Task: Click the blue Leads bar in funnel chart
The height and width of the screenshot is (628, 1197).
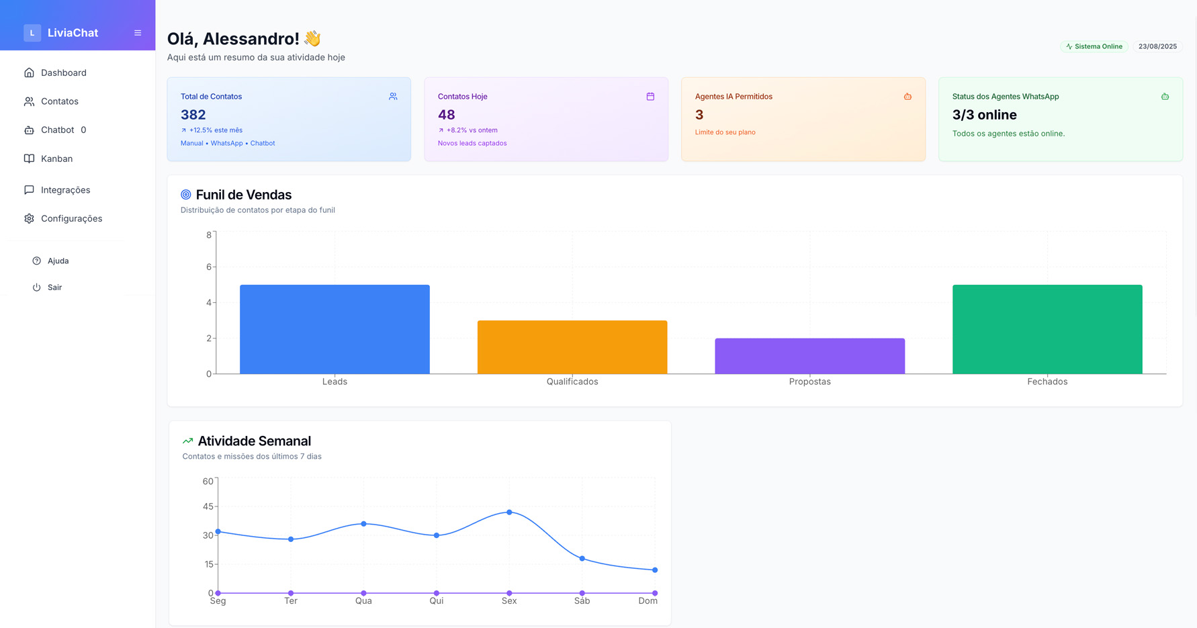Action: (335, 329)
